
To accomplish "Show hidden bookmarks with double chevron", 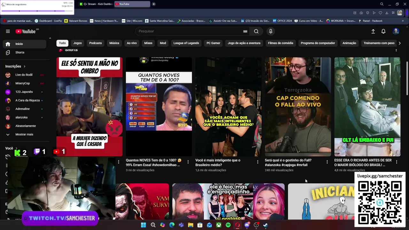I will [x=403, y=21].
